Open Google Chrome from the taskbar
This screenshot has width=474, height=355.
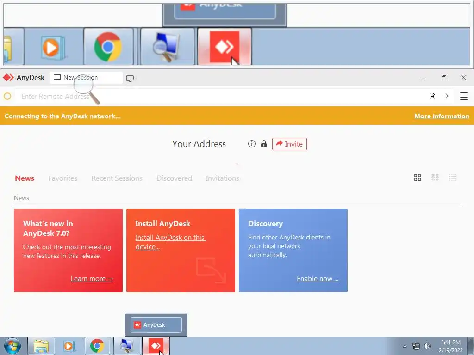[x=97, y=346]
